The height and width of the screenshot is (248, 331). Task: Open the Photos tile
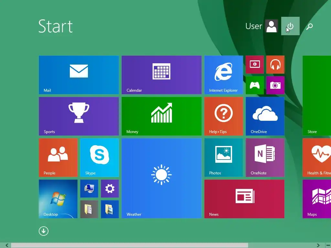pos(224,157)
